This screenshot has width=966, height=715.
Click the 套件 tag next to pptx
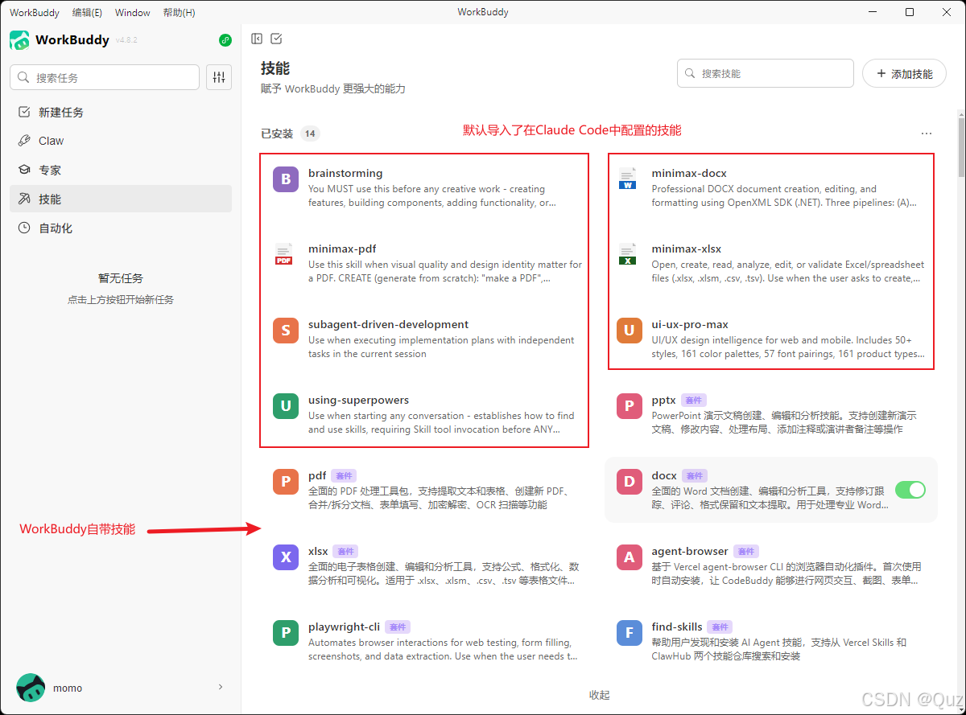click(x=693, y=400)
